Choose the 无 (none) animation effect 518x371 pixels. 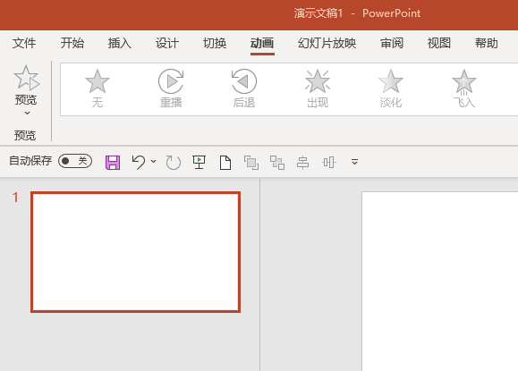[98, 89]
